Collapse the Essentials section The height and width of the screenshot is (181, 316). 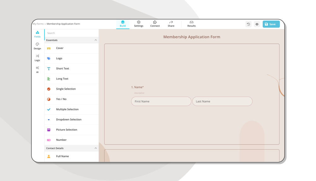pyautogui.click(x=96, y=40)
